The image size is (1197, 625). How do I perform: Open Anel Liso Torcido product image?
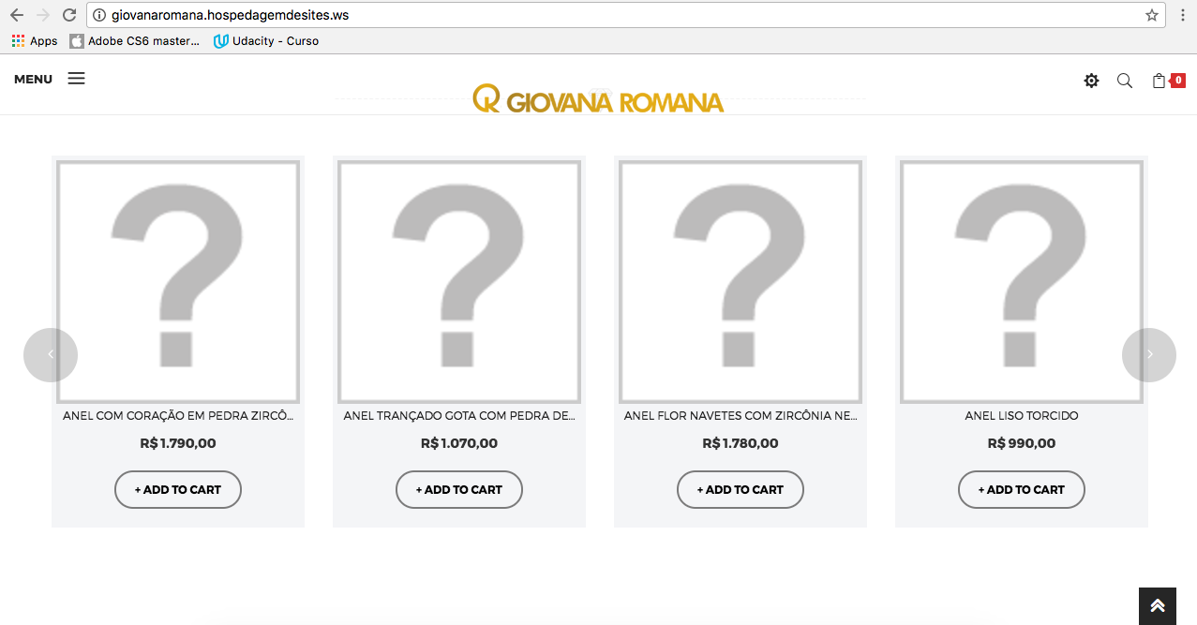(x=1022, y=281)
